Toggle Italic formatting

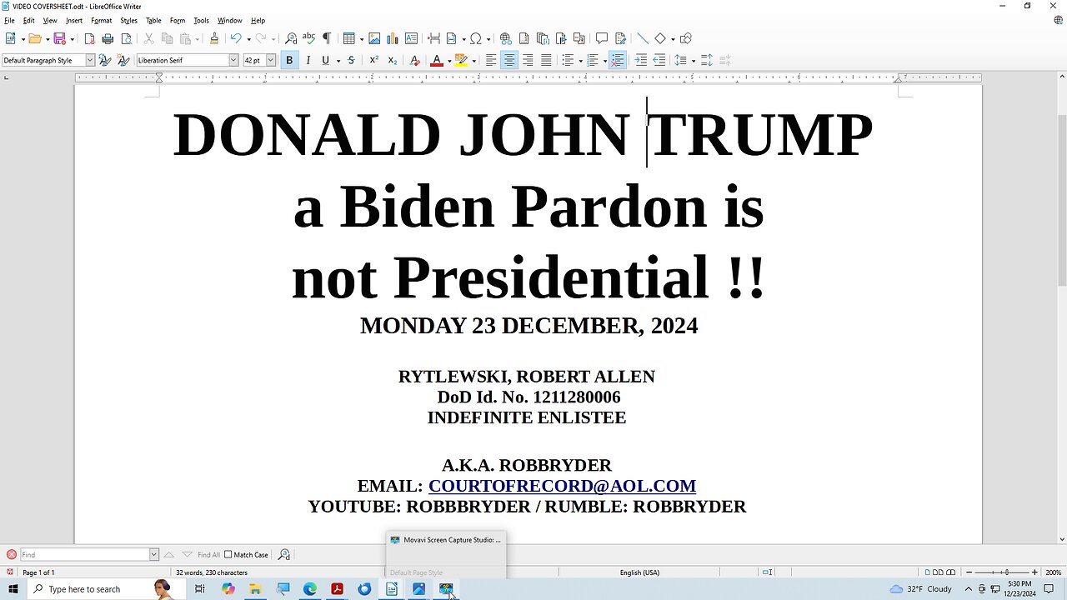click(308, 60)
